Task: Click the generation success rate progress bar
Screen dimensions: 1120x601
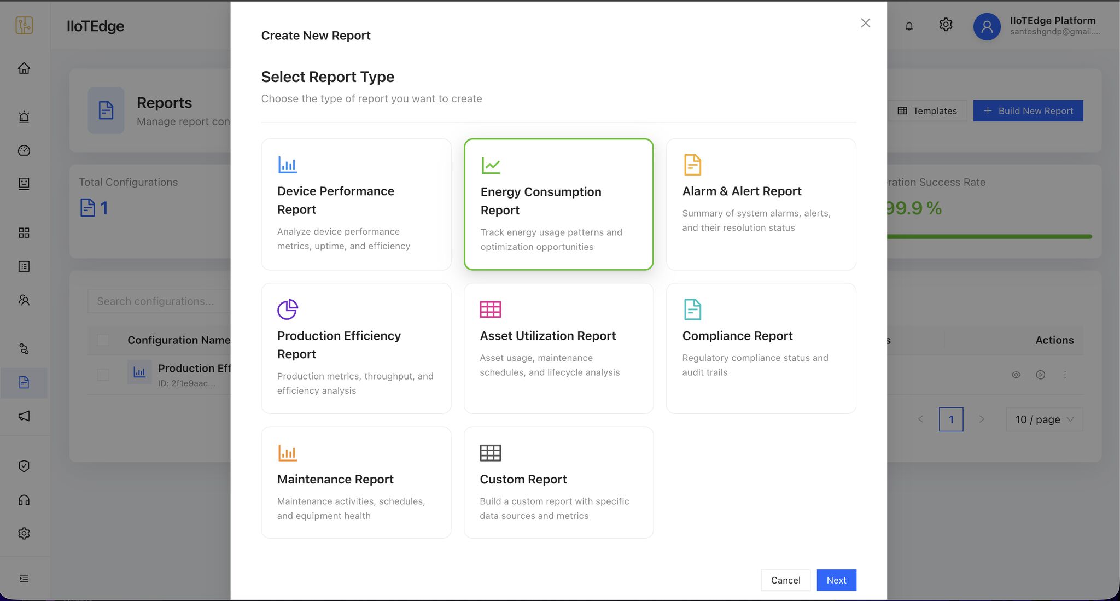Action: coord(989,237)
